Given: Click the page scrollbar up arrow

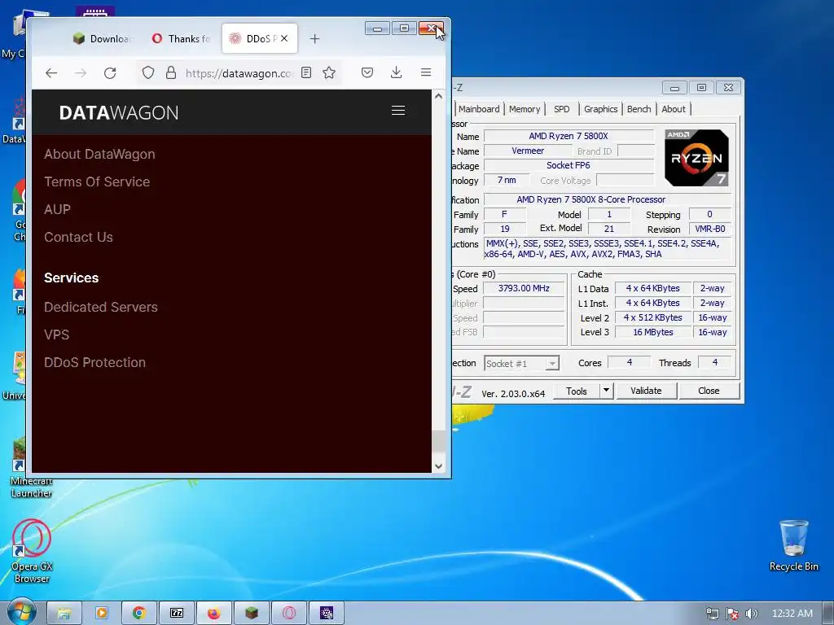Looking at the screenshot, I should pos(438,96).
